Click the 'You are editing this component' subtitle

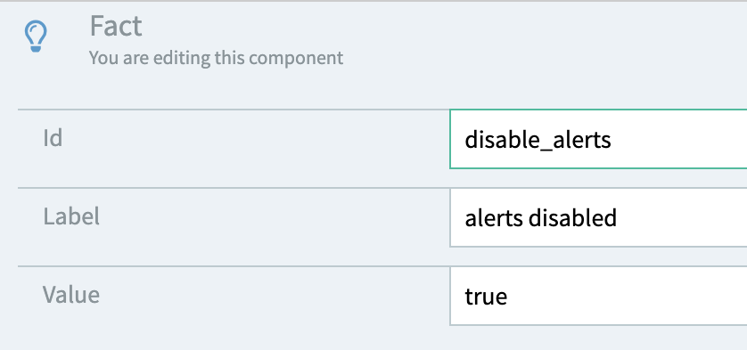coord(216,58)
